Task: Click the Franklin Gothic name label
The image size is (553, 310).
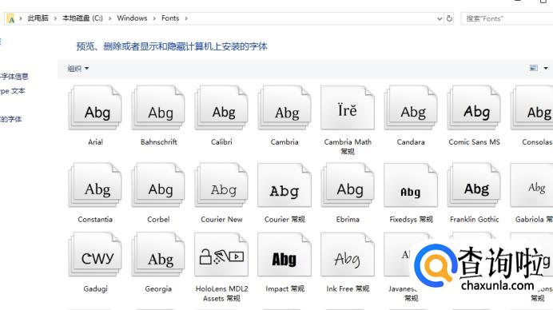Action: pyautogui.click(x=475, y=220)
